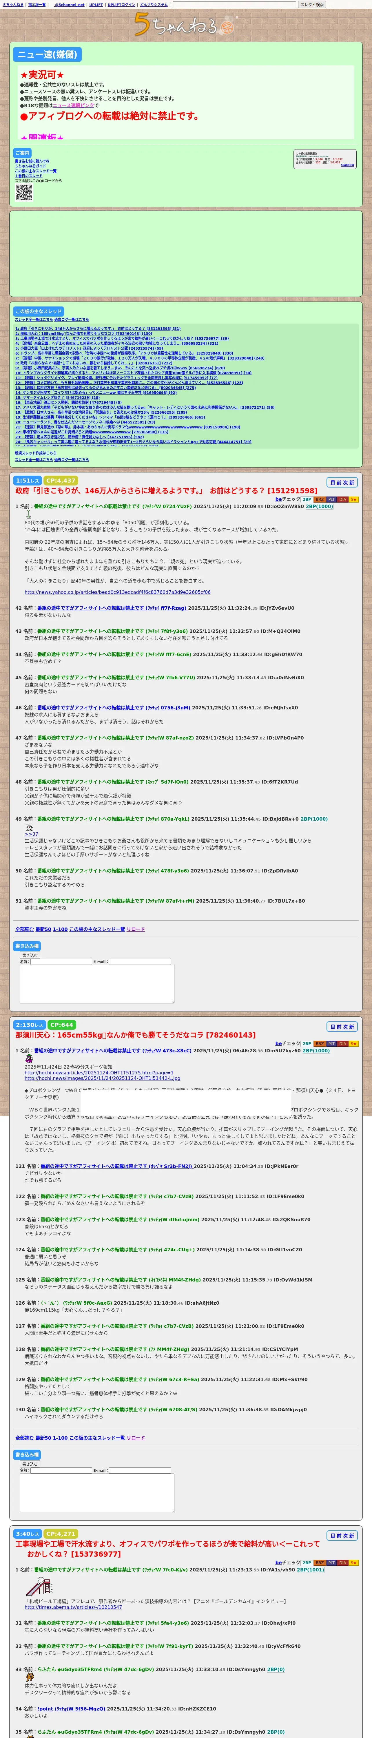The image size is (372, 1738).
Task: Open 書き込む前に読んでね guide link
Action: click(32, 161)
